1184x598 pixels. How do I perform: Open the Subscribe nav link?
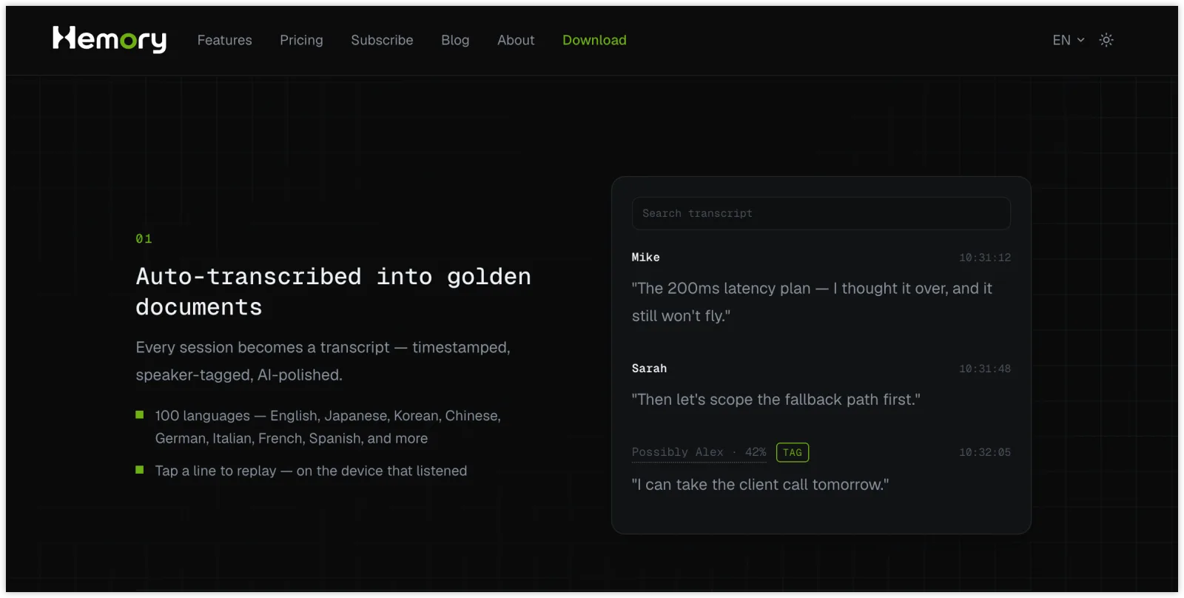382,40
